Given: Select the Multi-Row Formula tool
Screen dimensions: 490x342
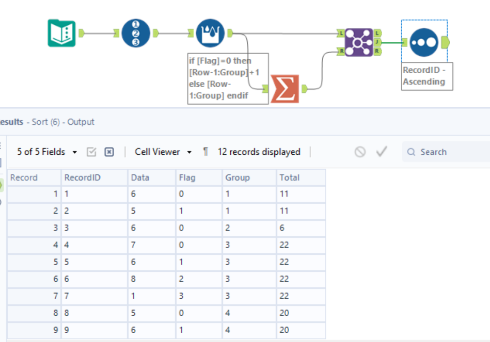Looking at the screenshot, I should (x=210, y=33).
